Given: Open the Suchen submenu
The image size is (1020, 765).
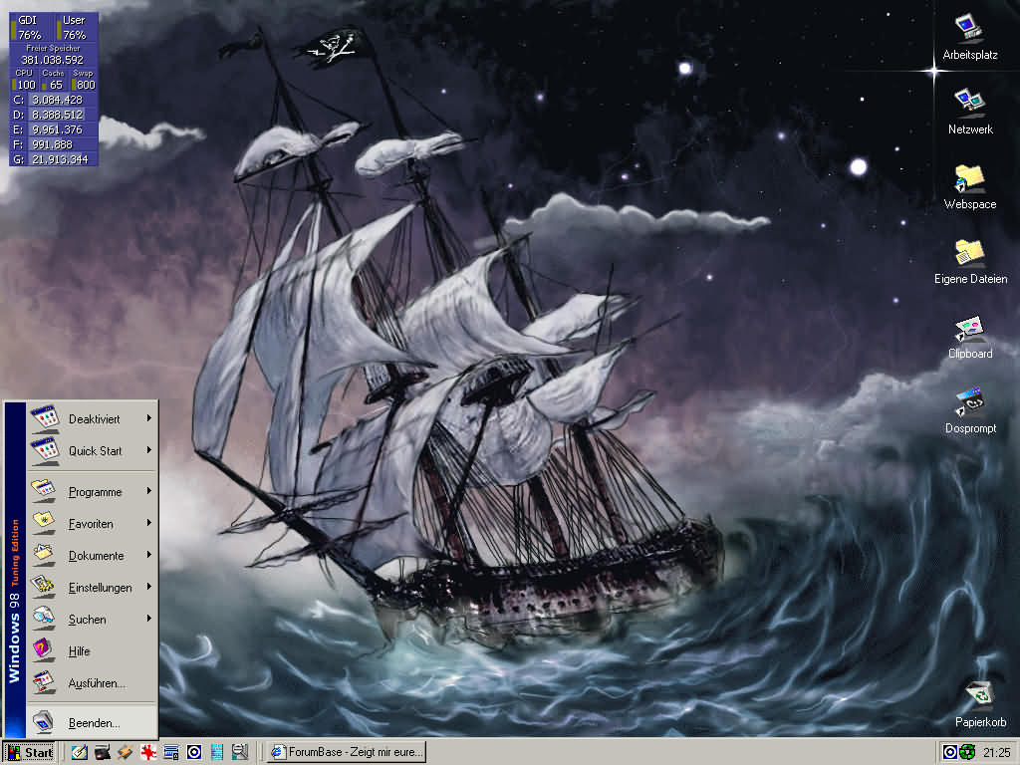Looking at the screenshot, I should pos(92,620).
